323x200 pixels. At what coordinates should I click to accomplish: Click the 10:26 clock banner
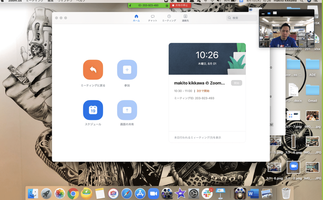207,59
